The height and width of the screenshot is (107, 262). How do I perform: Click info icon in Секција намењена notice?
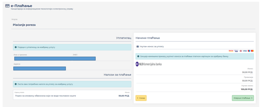(138, 56)
